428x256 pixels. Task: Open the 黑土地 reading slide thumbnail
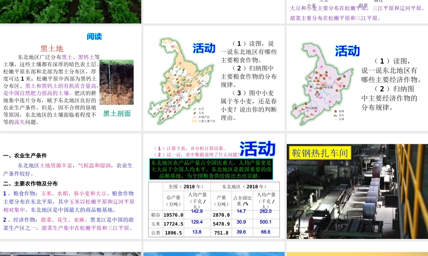coord(71,78)
